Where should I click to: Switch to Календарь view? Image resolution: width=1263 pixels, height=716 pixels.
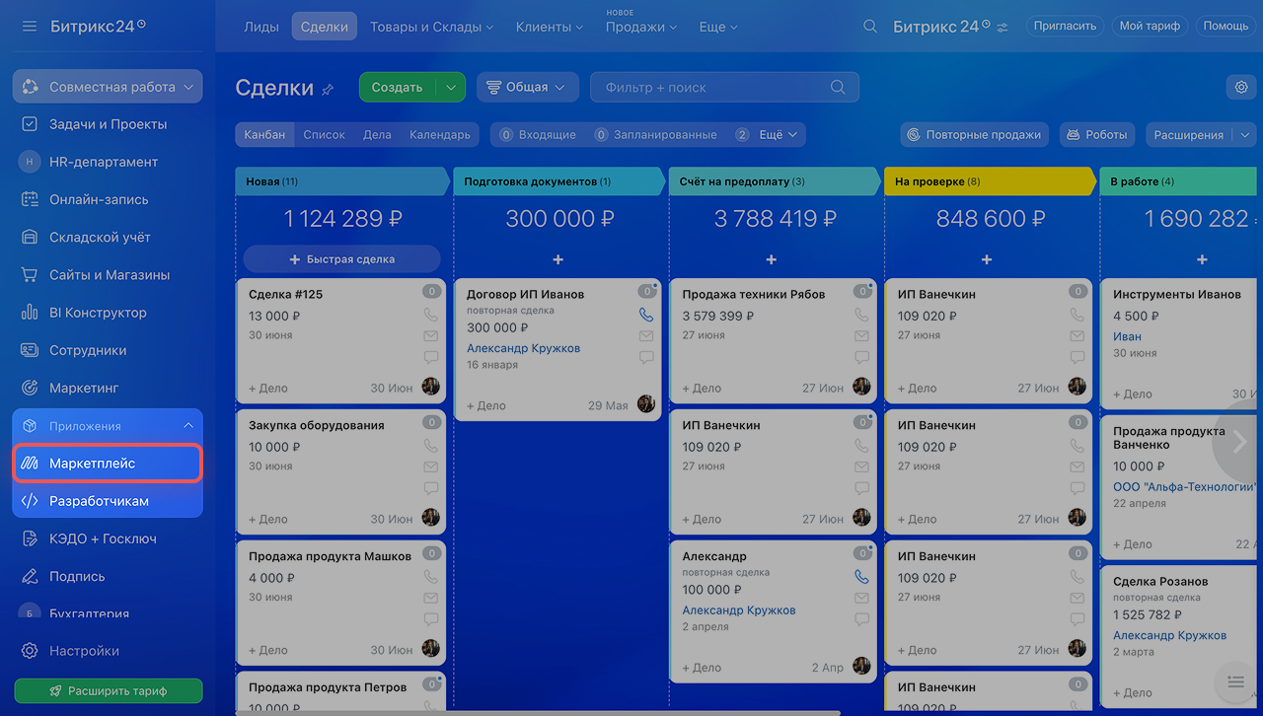click(440, 135)
